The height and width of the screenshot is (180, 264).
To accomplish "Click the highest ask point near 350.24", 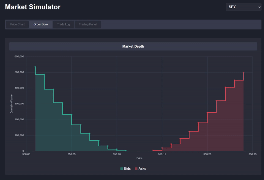I will tap(244, 72).
